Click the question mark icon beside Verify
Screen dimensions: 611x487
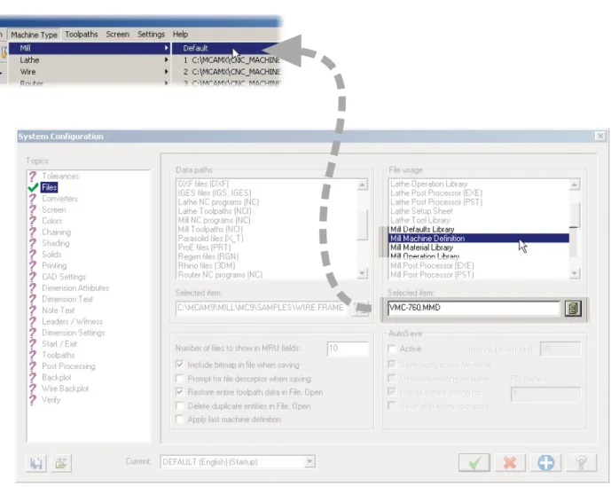pyautogui.click(x=33, y=400)
